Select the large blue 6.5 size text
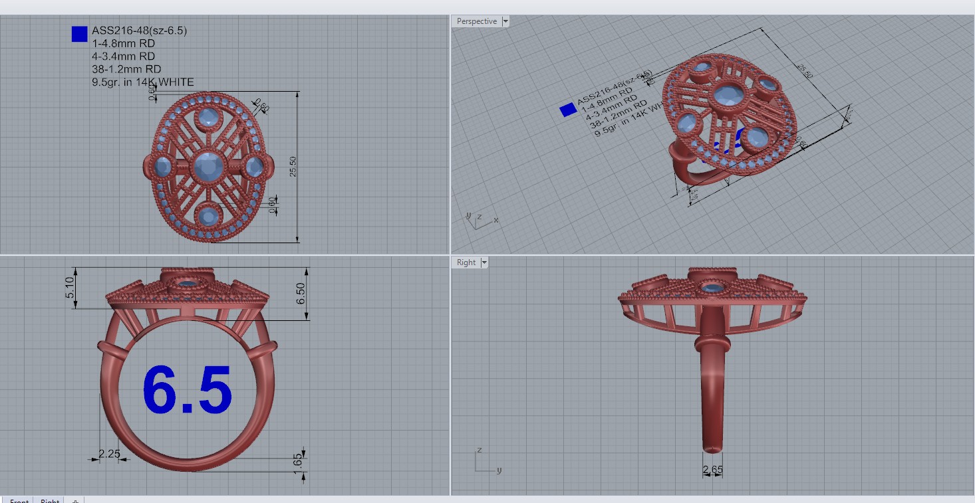 click(x=187, y=389)
